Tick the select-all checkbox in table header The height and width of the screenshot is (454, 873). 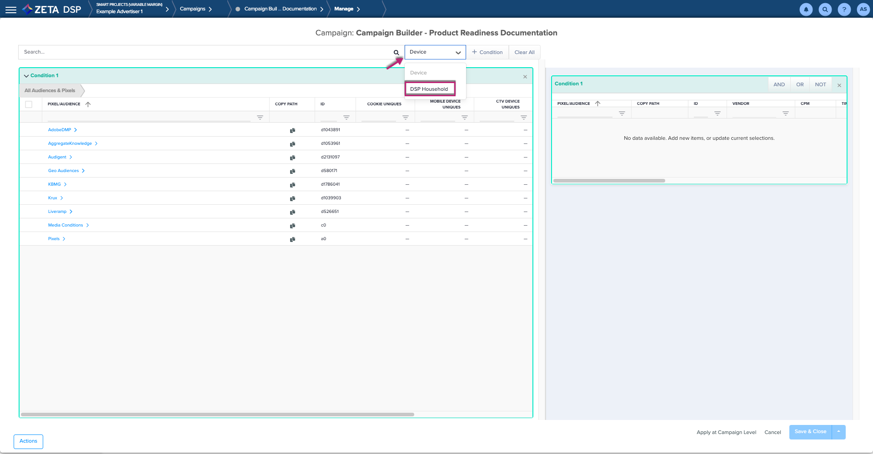point(29,104)
